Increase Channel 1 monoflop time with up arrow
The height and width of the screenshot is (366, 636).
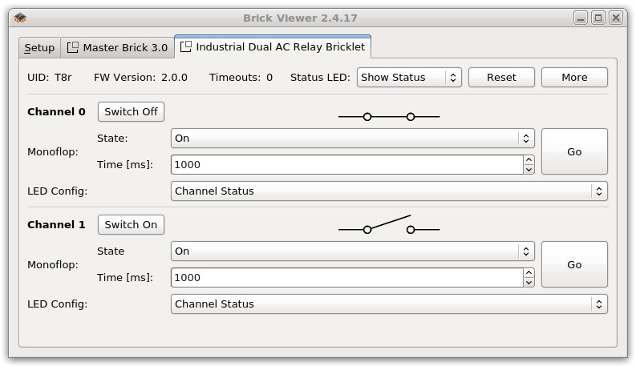tap(529, 273)
